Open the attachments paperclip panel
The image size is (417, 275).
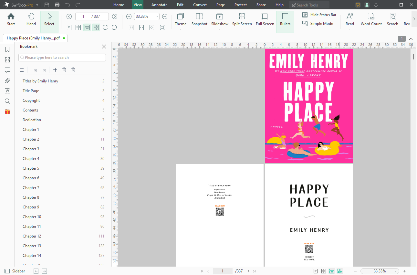(x=7, y=80)
